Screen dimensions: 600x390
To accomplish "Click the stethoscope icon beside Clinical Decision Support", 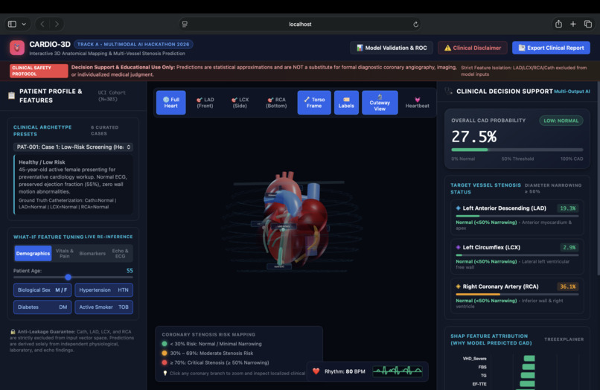I will tap(448, 92).
